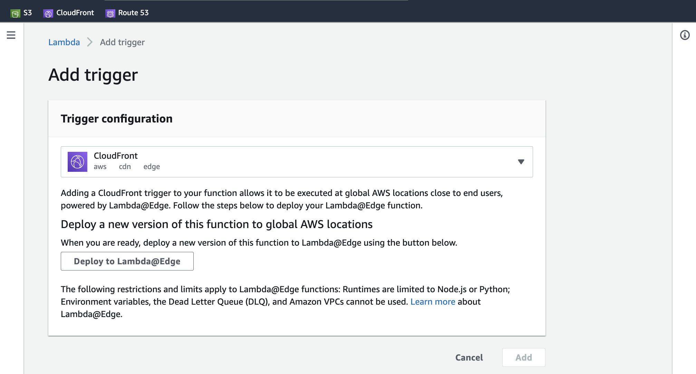Image resolution: width=696 pixels, height=374 pixels.
Task: Open the info help panel icon
Action: point(685,35)
